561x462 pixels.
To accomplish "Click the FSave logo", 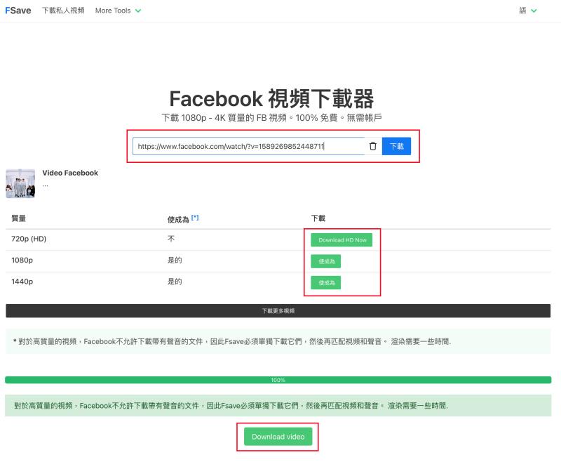I will click(18, 10).
